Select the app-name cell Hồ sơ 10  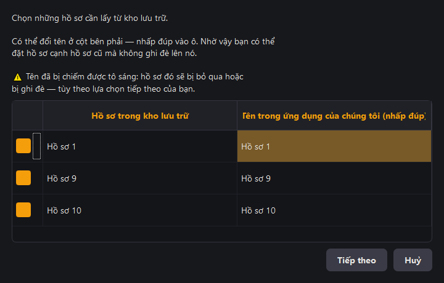point(334,210)
